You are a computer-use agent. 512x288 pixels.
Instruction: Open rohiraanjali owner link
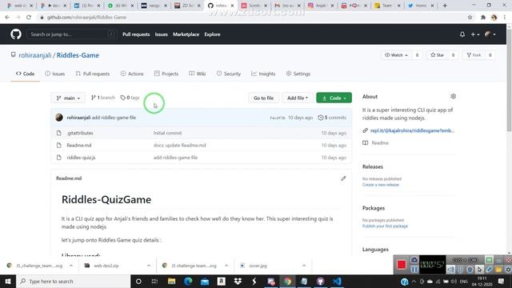[35, 55]
